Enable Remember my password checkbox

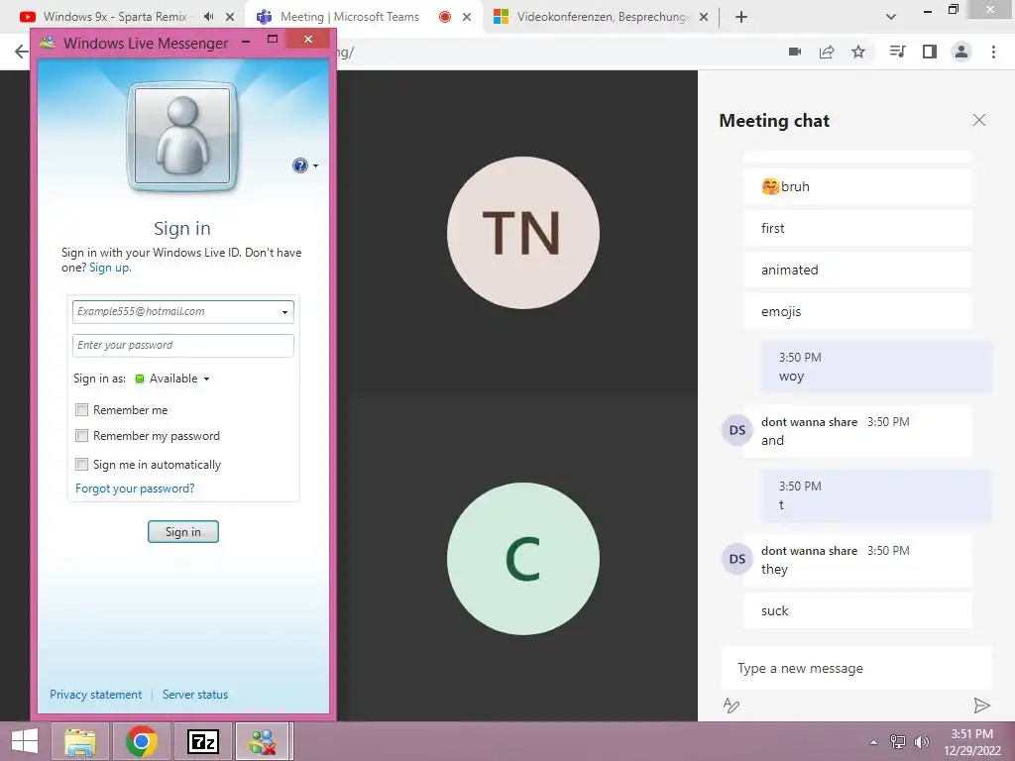(x=81, y=436)
